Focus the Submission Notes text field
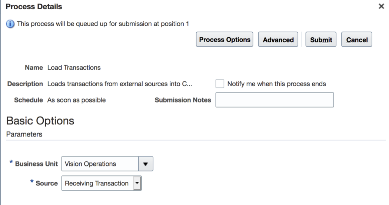The image size is (389, 205). 275,100
